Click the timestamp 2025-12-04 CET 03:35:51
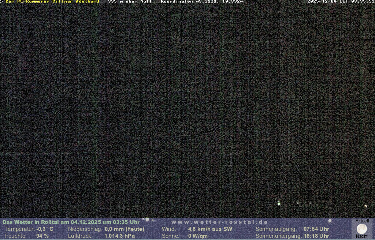Screen dimensions: 375x240 pos(341,2)
